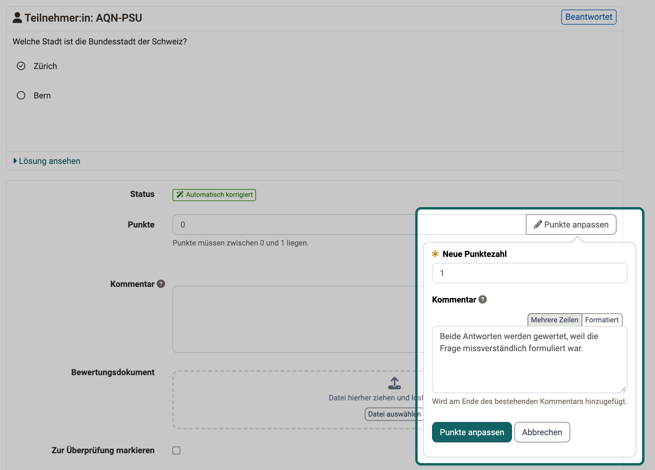Image resolution: width=655 pixels, height=470 pixels.
Task: Click the 'Bewertungsdokument' label
Action: coord(113,372)
